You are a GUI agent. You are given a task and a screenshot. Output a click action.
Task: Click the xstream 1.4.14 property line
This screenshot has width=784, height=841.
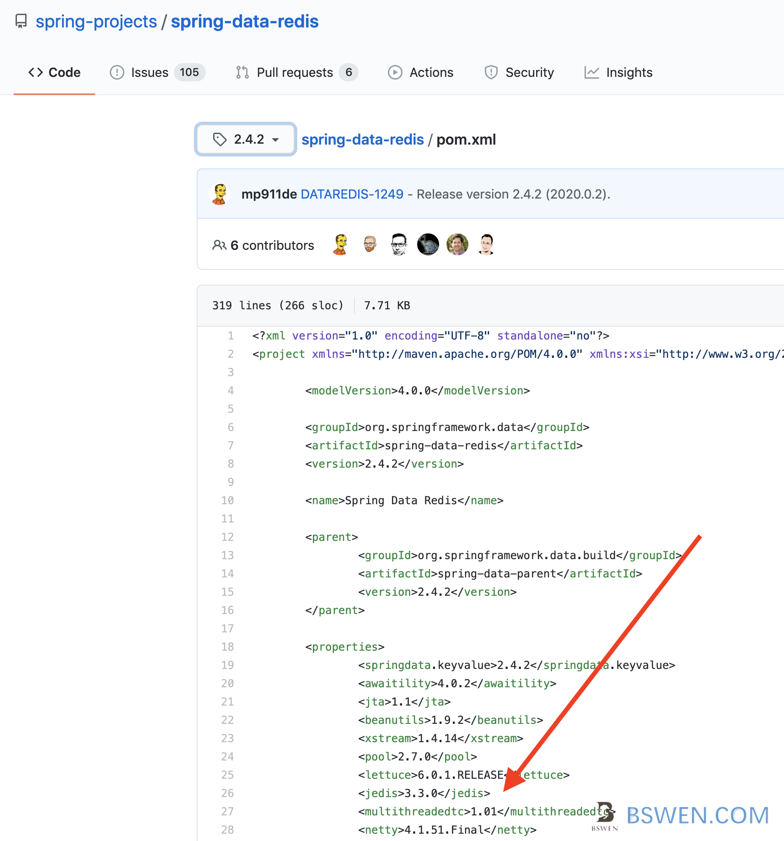(440, 739)
